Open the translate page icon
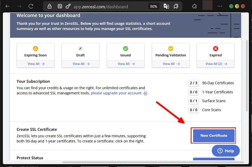Image resolution: width=252 pixels, height=167 pixels. point(166,6)
